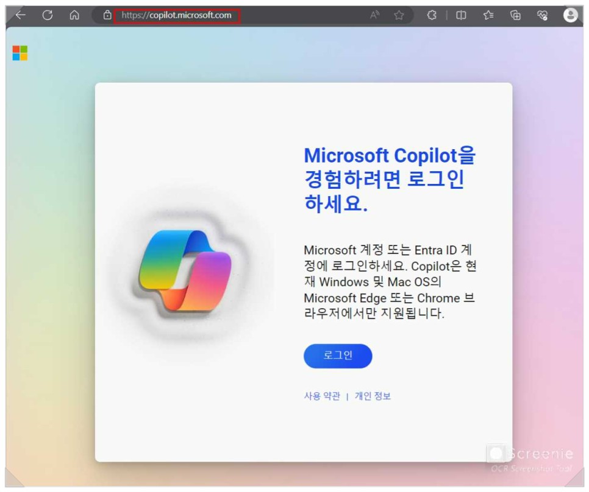This screenshot has width=589, height=492.
Task: Go back using the browser back arrow
Action: [x=20, y=15]
